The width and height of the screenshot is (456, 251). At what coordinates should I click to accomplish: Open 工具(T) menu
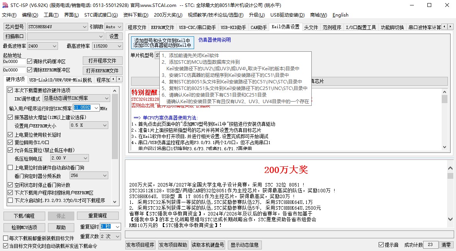coord(51,15)
